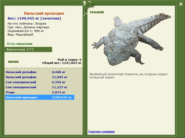185x138 pixels.
Task: Select the Сом электрический 11,237 кг row
Action: coord(39,87)
